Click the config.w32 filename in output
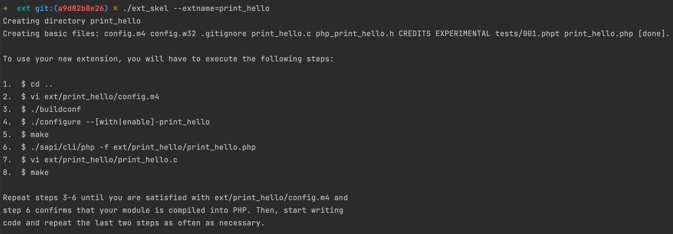The image size is (673, 234). click(173, 34)
